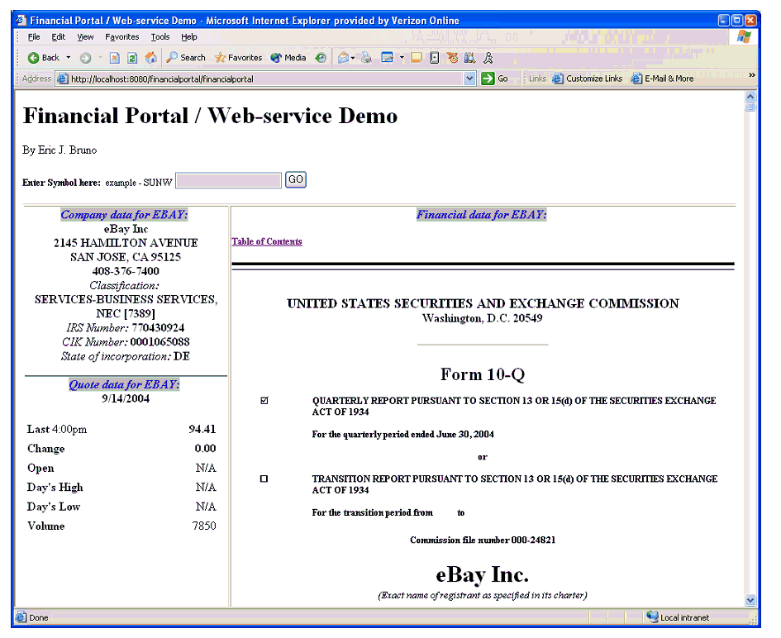781x638 pixels.
Task: Expand the Mail button dropdown arrow
Action: click(354, 58)
